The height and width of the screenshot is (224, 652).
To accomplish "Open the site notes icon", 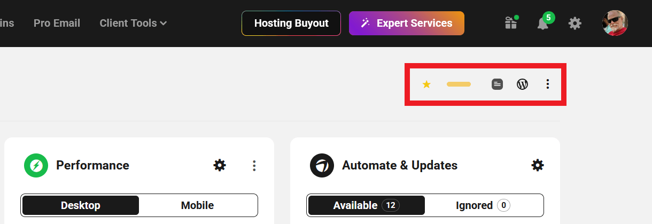I will pyautogui.click(x=497, y=84).
